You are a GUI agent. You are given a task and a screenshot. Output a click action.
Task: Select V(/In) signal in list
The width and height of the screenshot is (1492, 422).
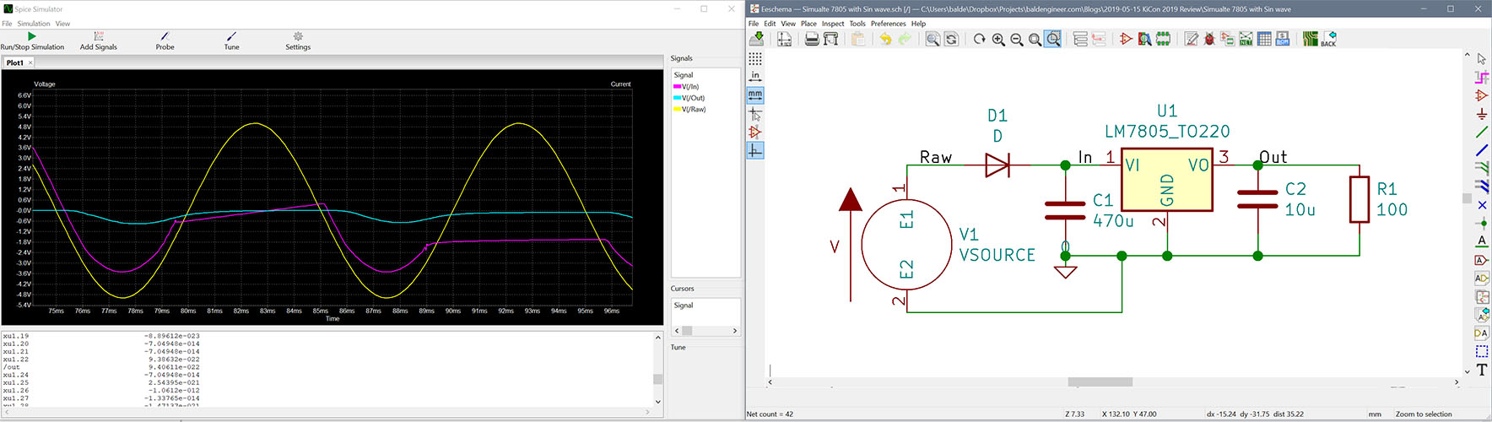(x=690, y=87)
